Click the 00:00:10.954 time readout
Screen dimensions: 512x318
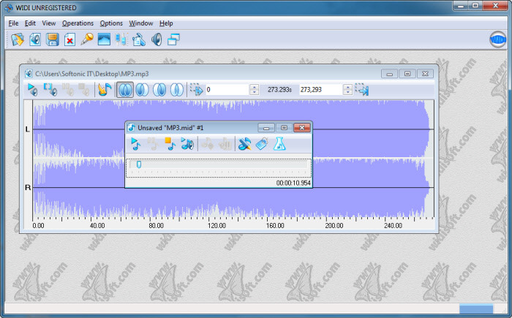(x=293, y=183)
